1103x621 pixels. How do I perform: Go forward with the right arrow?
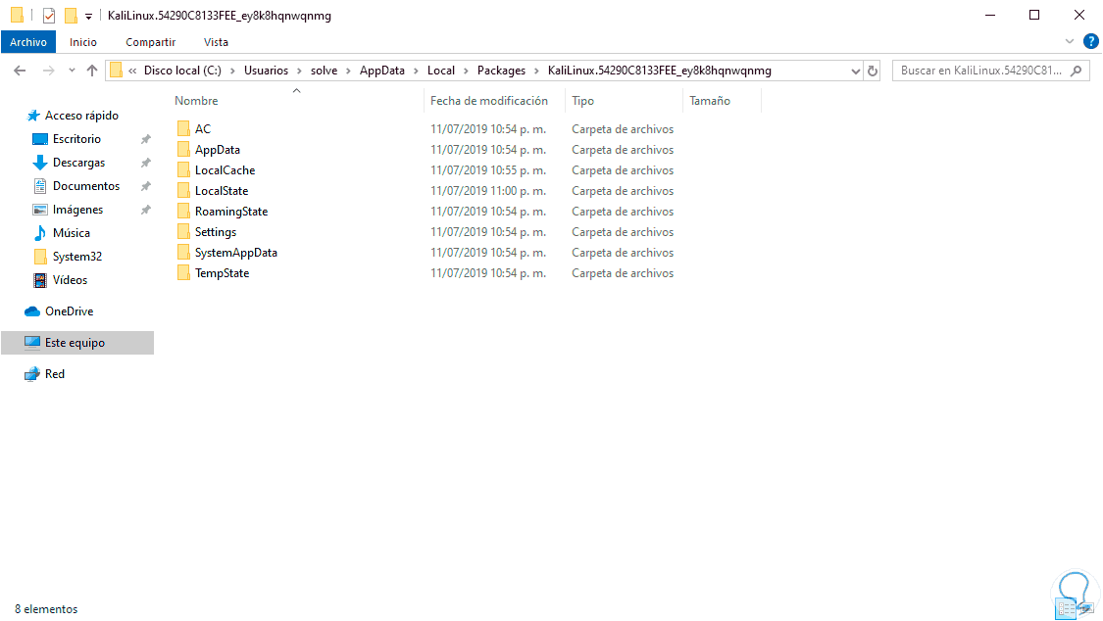click(x=48, y=71)
